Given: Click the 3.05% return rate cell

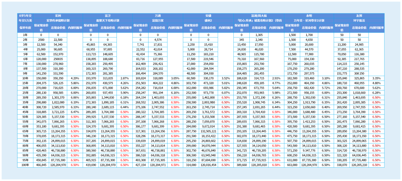Looking at the screenshot, I should click(175, 78).
